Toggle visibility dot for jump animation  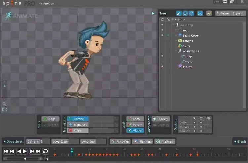point(162,56)
